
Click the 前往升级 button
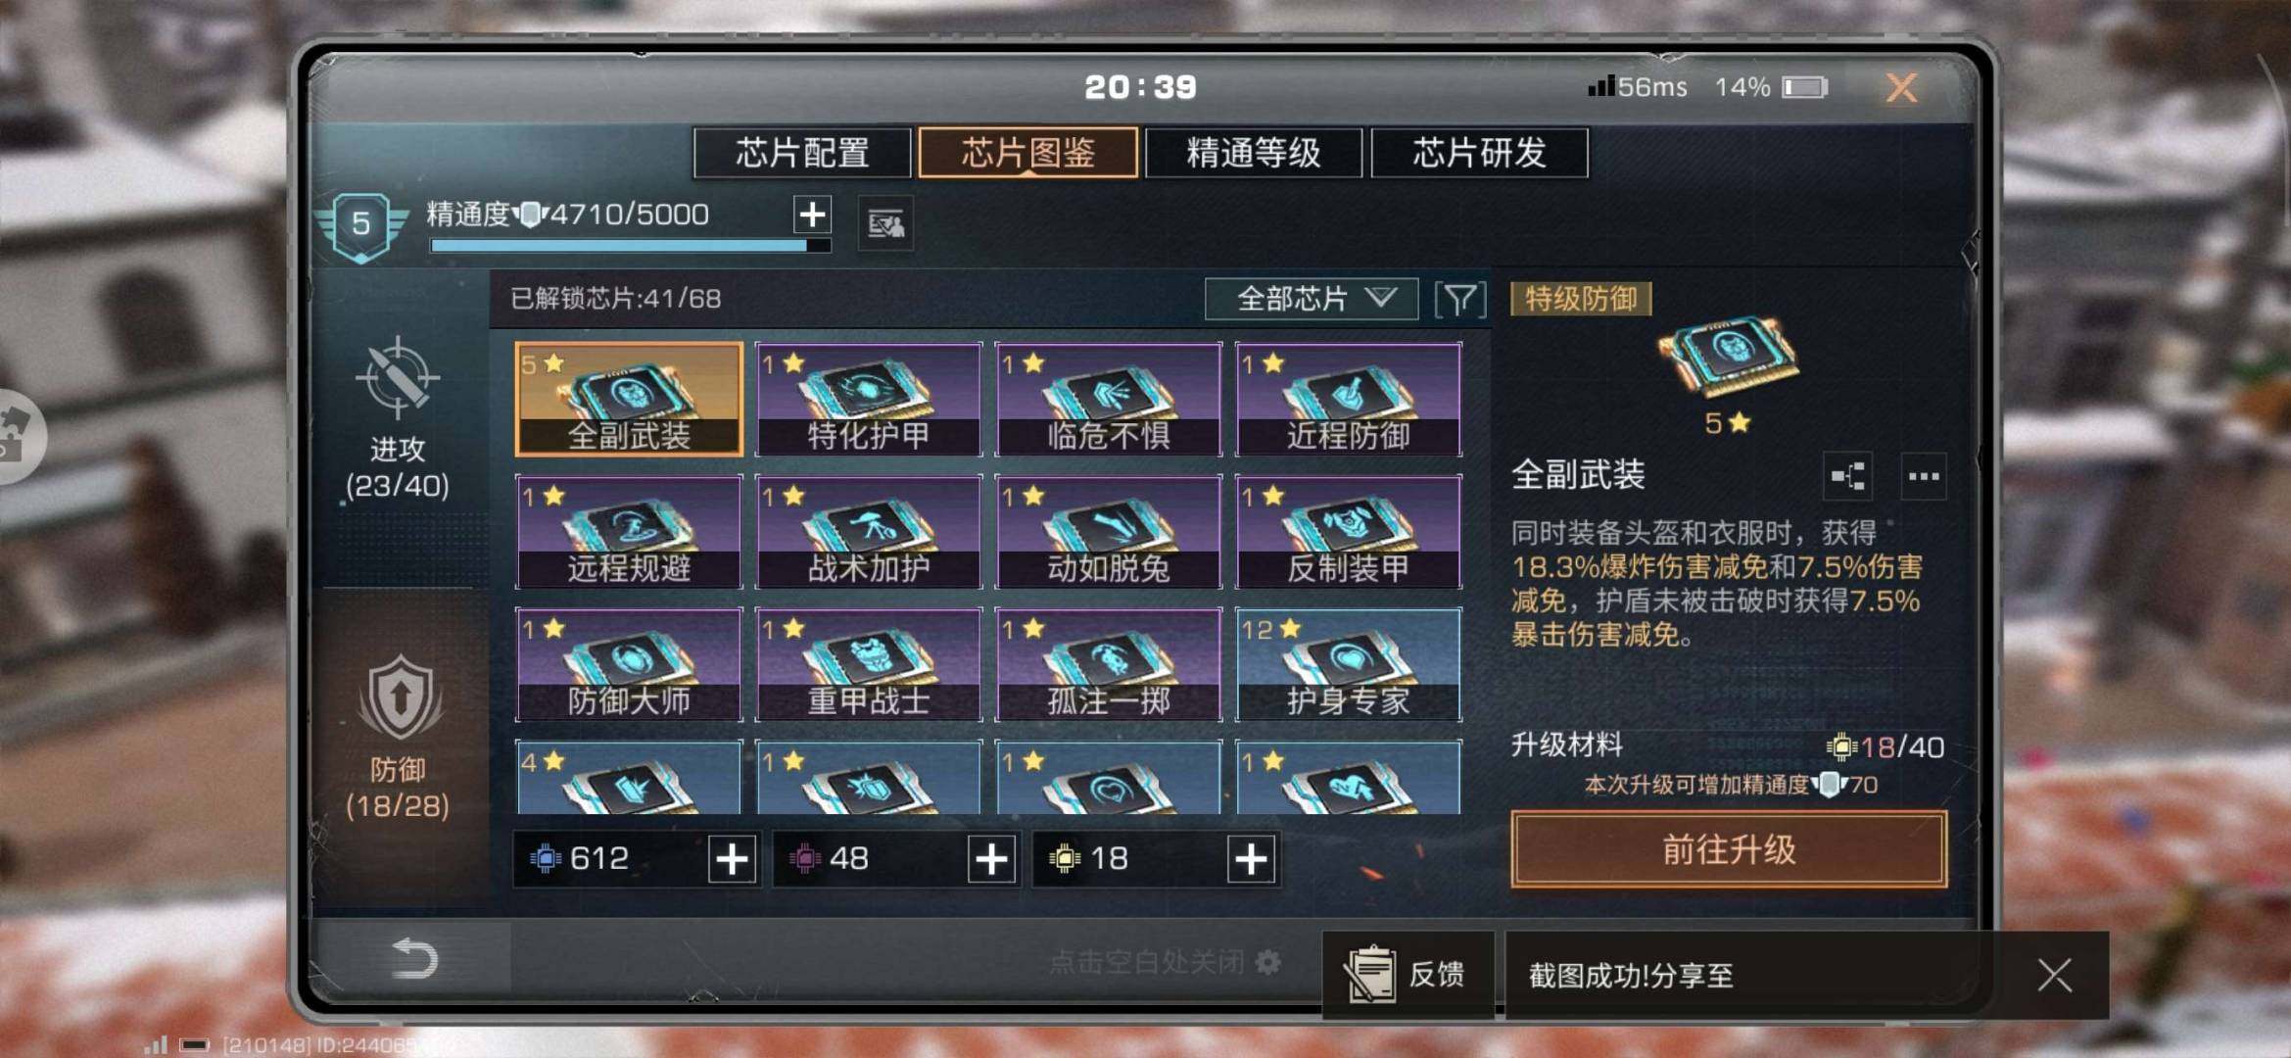[x=1729, y=849]
